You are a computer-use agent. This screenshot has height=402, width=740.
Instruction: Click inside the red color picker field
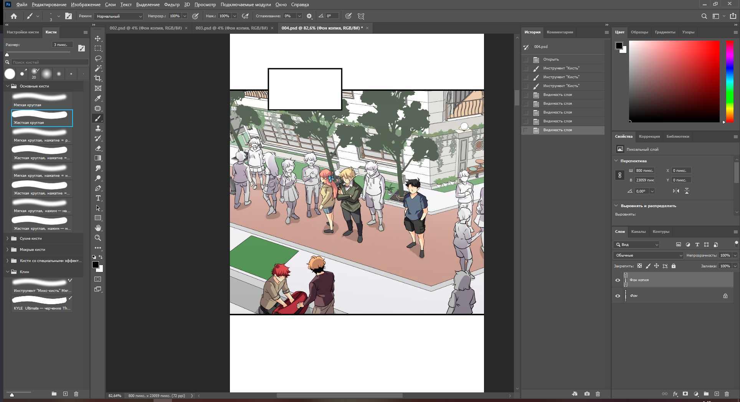(x=674, y=81)
